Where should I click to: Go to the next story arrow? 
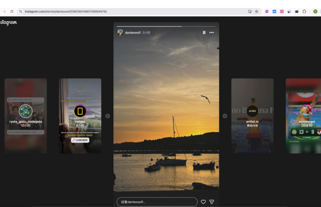point(225,116)
